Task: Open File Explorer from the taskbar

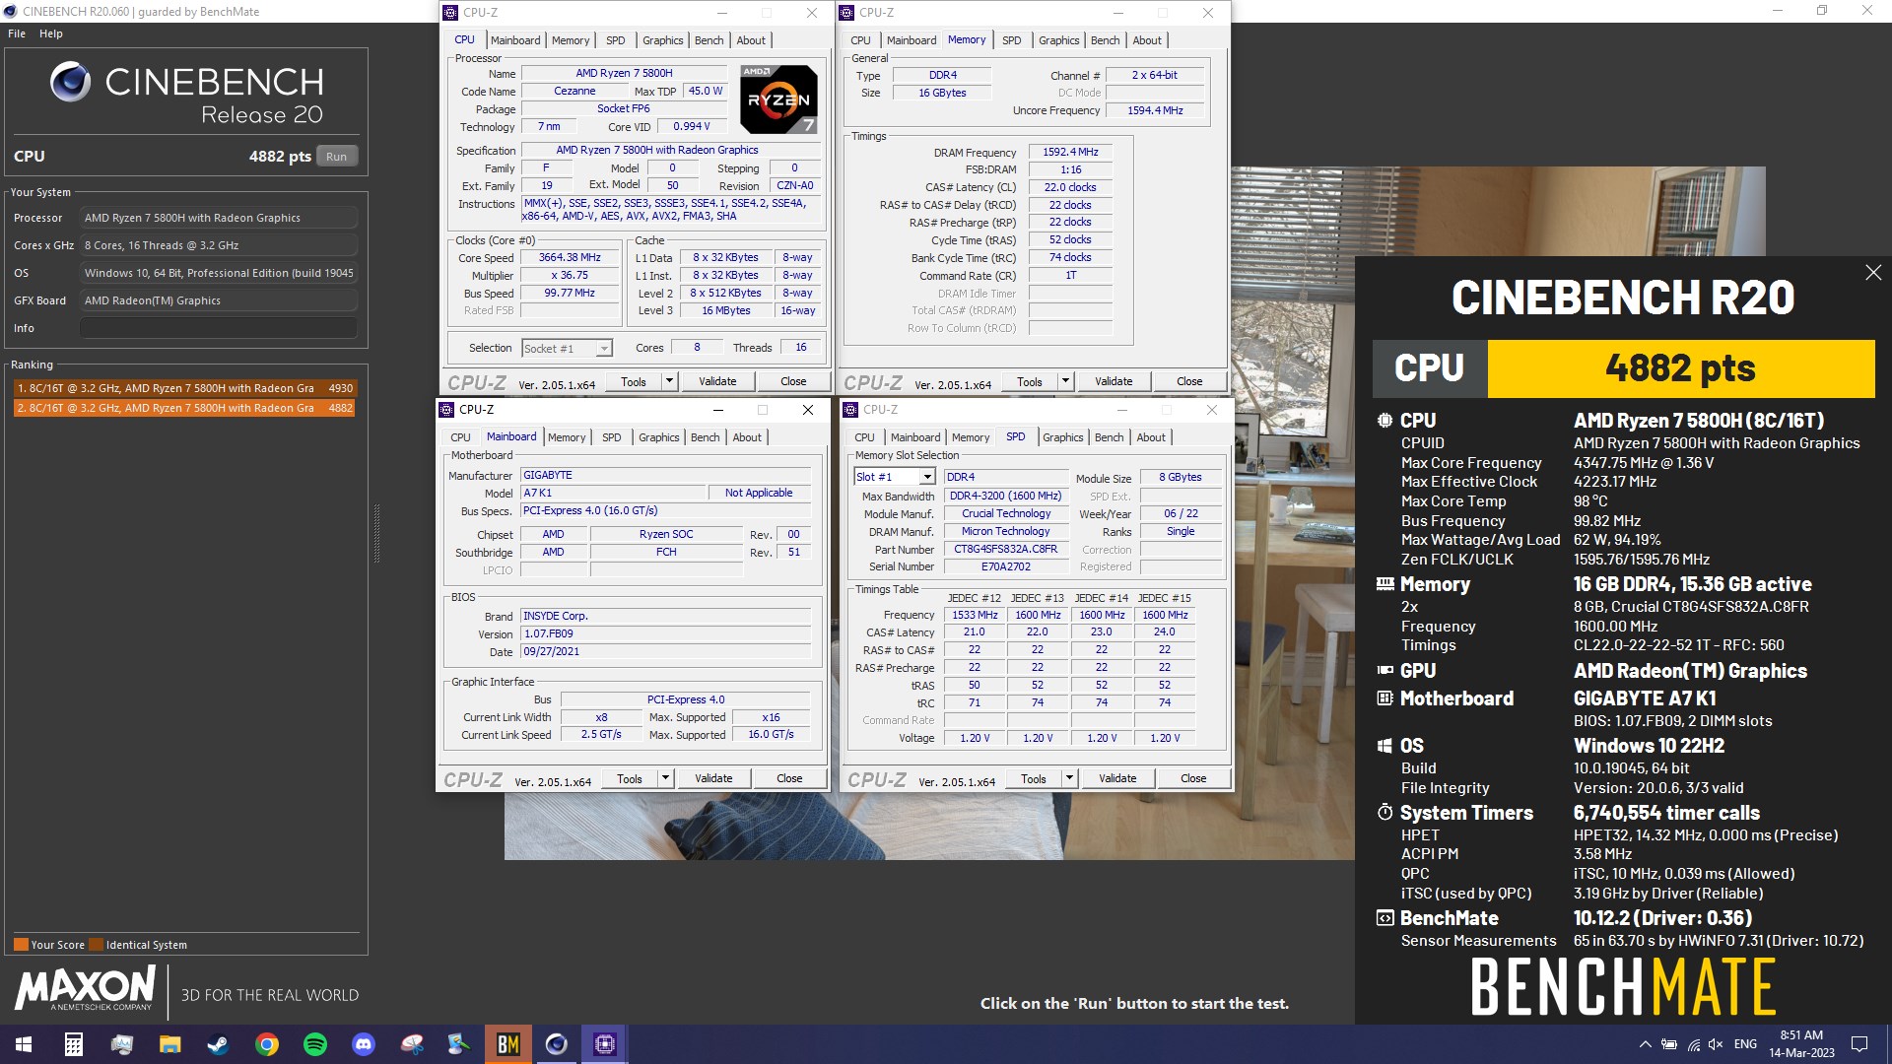Action: pos(170,1044)
